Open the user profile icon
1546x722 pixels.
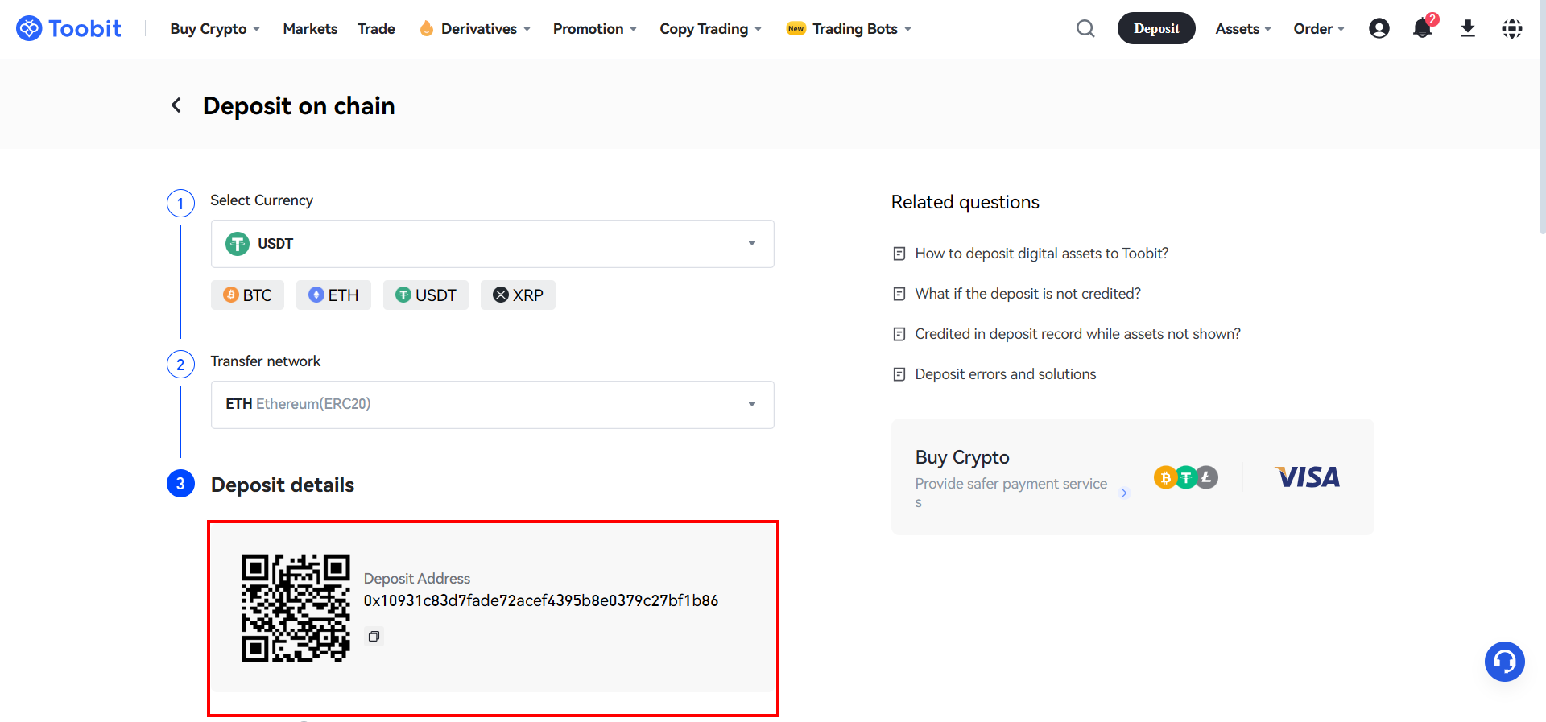coord(1379,28)
